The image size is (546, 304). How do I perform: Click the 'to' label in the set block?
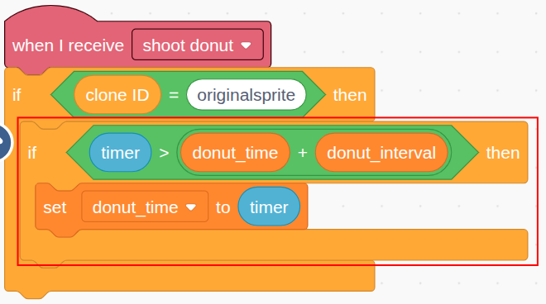(x=223, y=207)
